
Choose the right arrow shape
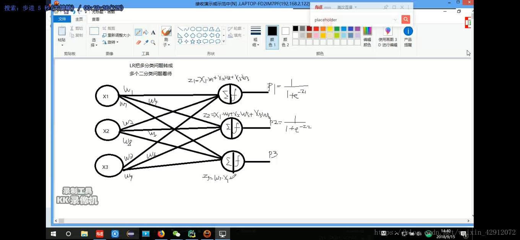pos(205,35)
